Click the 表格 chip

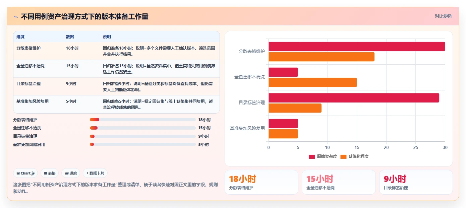pos(50,173)
